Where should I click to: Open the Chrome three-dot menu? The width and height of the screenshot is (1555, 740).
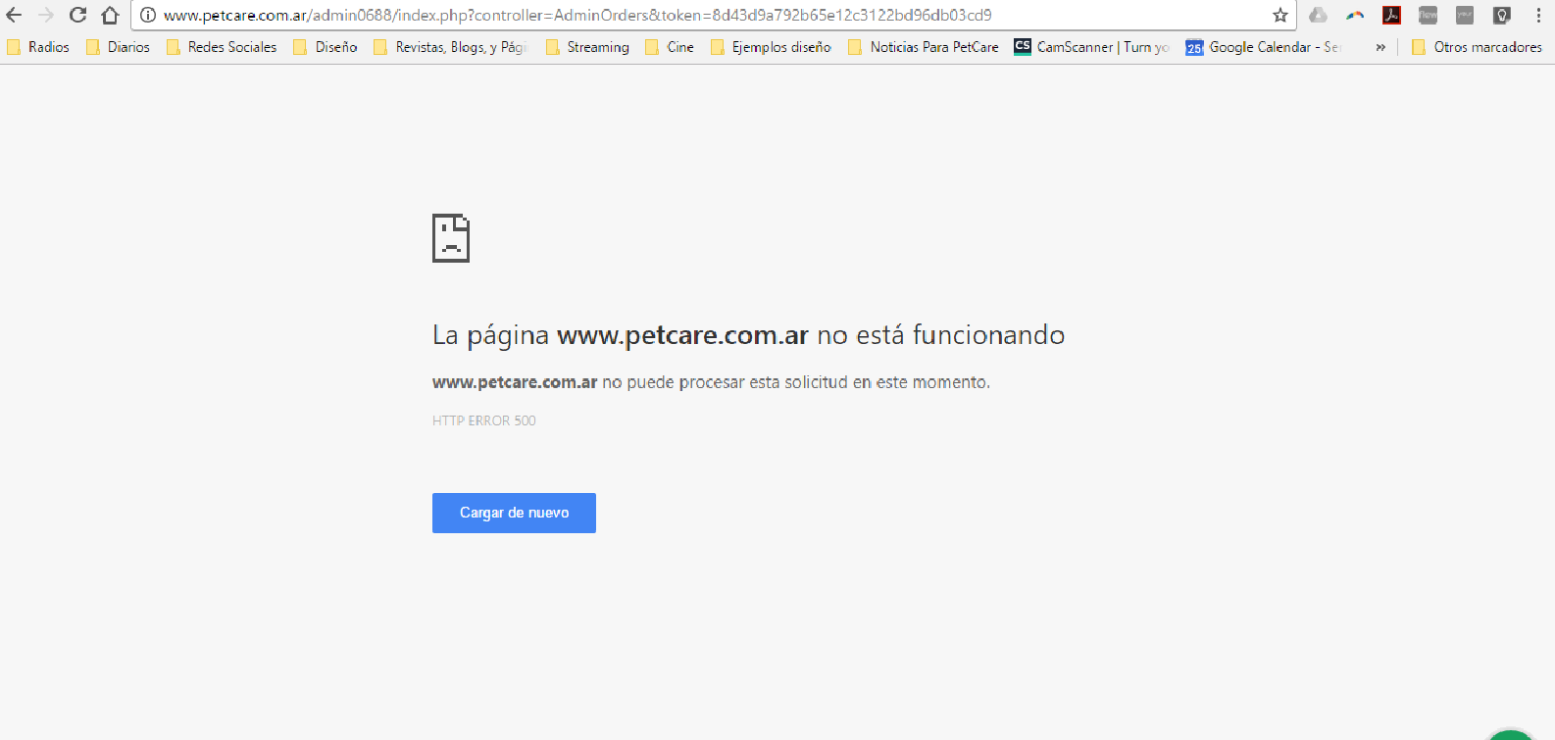point(1538,15)
